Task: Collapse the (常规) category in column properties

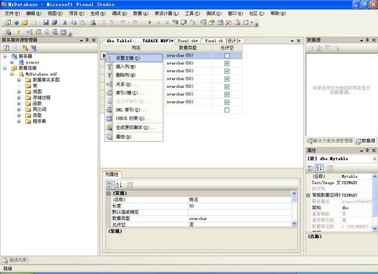Action: tap(109, 193)
